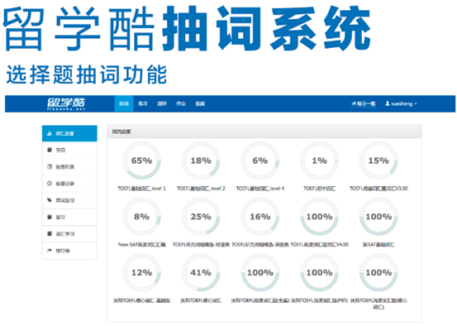
Task: Click the megaphone icon in the top bar
Action: tap(354, 103)
